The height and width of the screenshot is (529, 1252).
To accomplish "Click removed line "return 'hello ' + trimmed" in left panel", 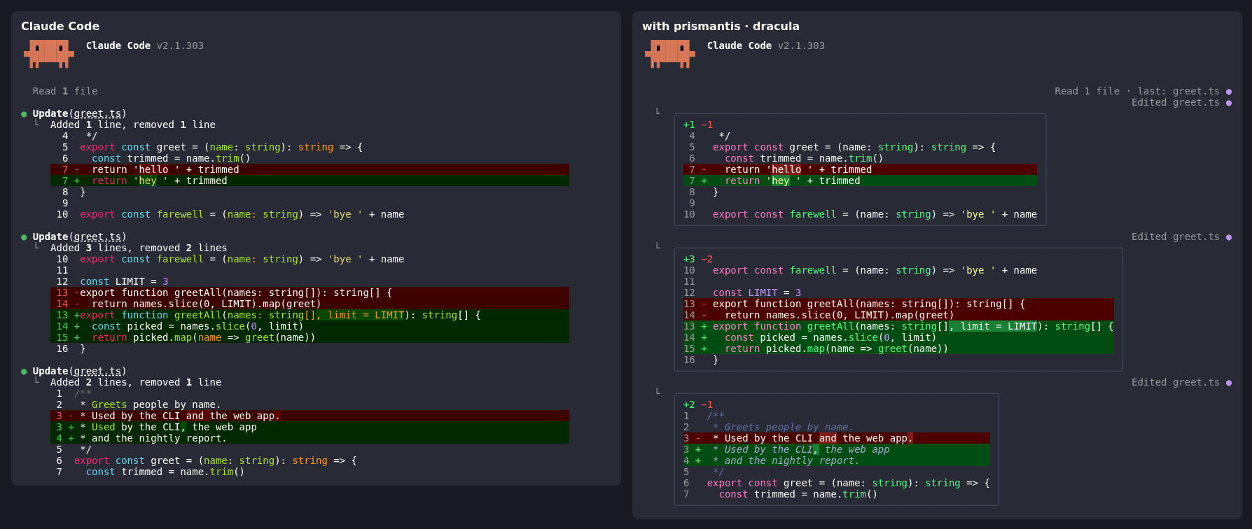I will (309, 169).
